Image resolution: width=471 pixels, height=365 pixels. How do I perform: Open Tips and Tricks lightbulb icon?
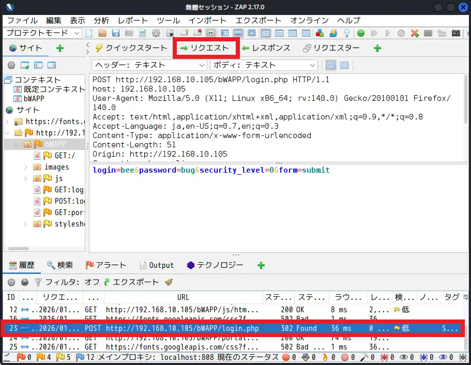click(346, 33)
